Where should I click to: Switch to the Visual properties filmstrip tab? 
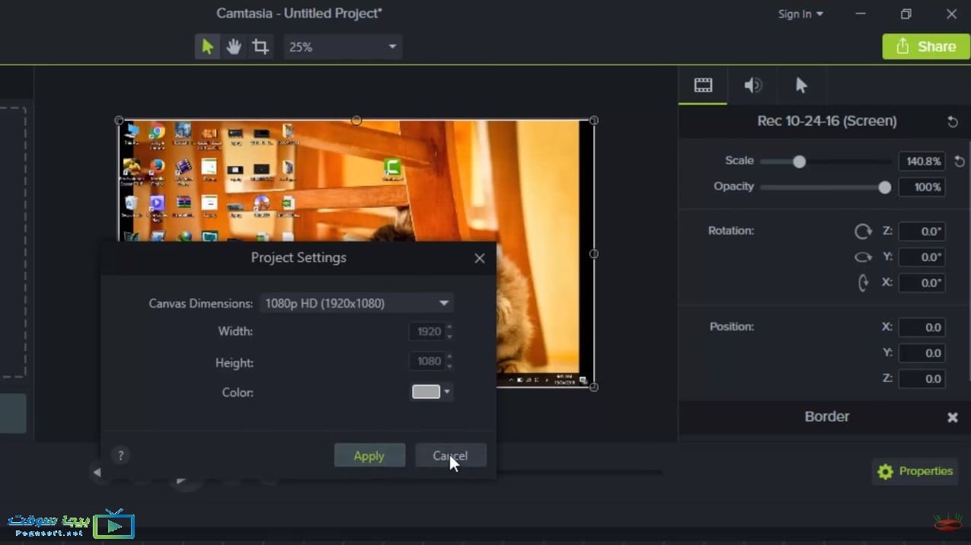point(703,85)
